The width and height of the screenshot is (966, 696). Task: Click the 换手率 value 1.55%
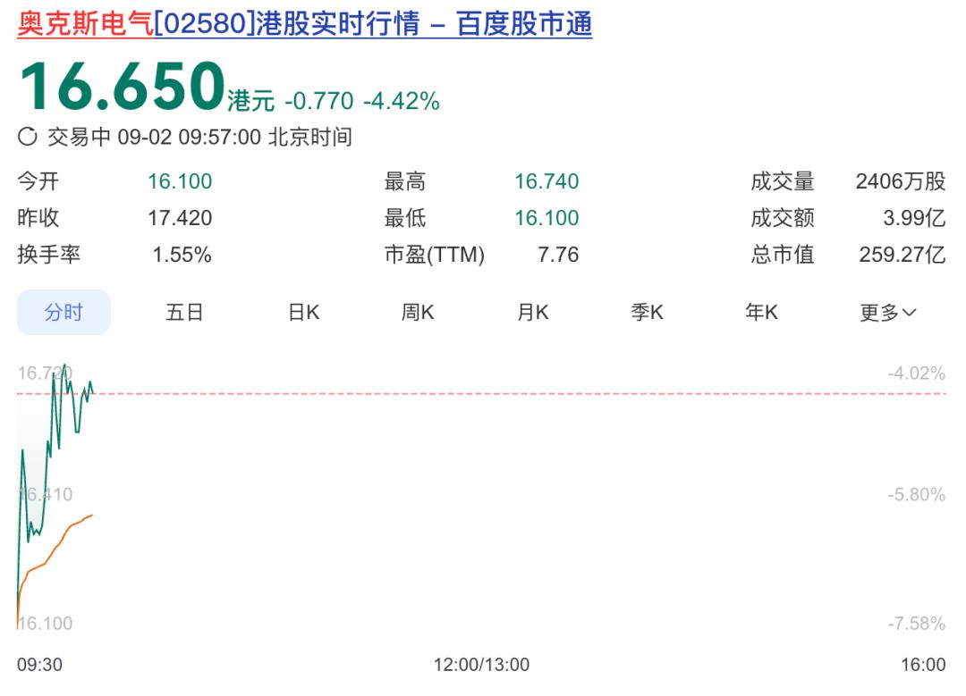tap(182, 254)
